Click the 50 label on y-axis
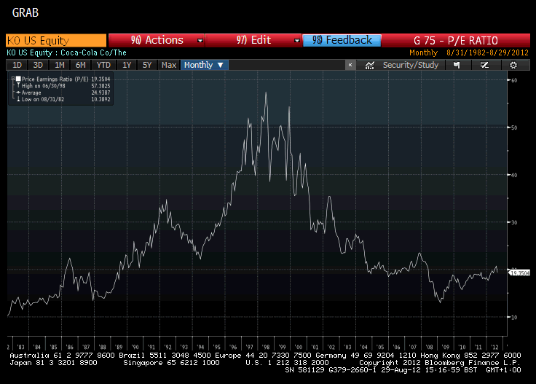 click(513, 128)
